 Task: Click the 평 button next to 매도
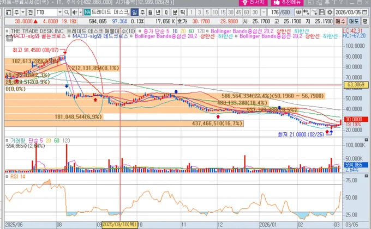pos(365,21)
